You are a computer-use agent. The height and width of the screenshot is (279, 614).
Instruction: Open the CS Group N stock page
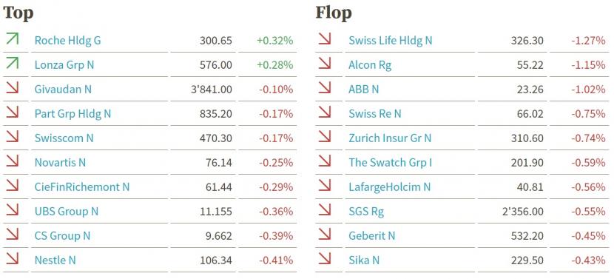(62, 235)
